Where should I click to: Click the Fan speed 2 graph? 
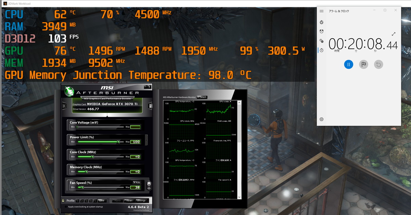click(x=218, y=189)
